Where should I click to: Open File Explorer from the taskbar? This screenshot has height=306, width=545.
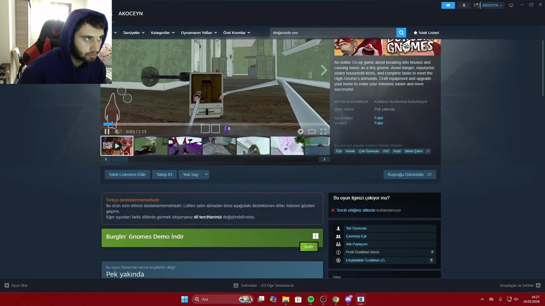tap(286, 299)
